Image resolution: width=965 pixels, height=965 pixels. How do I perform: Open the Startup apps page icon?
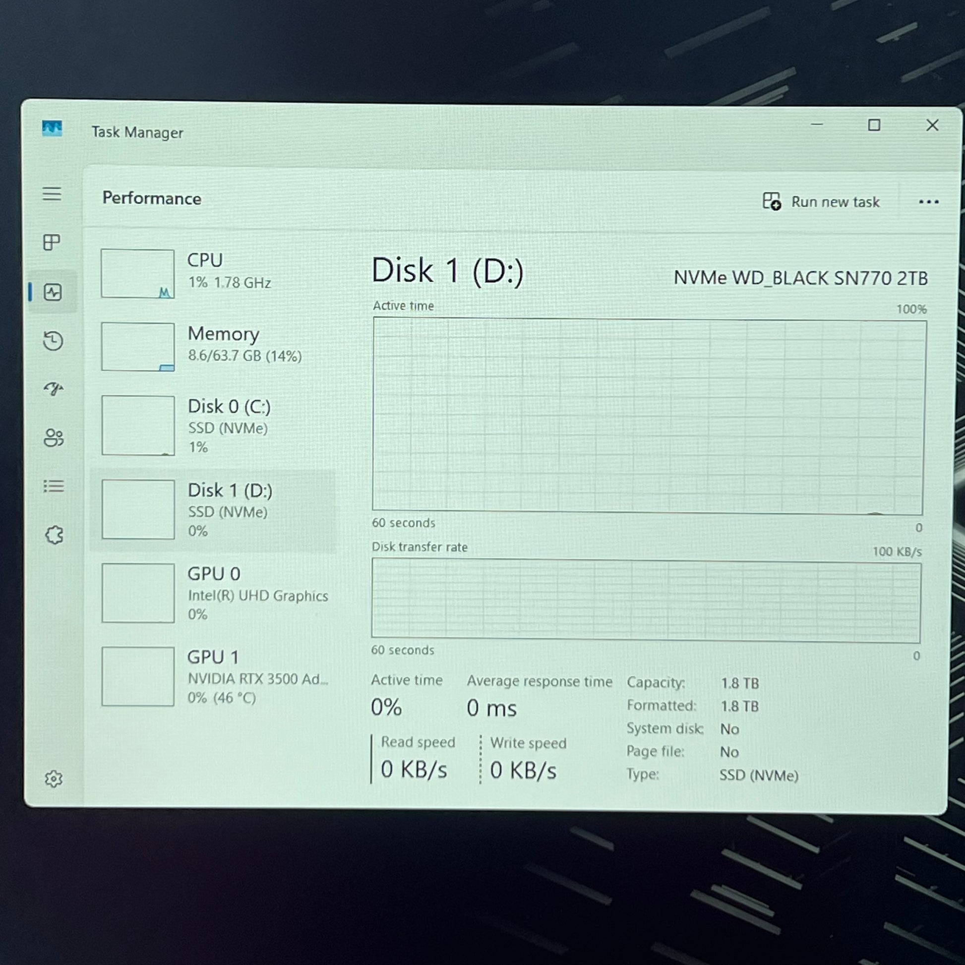pyautogui.click(x=54, y=389)
